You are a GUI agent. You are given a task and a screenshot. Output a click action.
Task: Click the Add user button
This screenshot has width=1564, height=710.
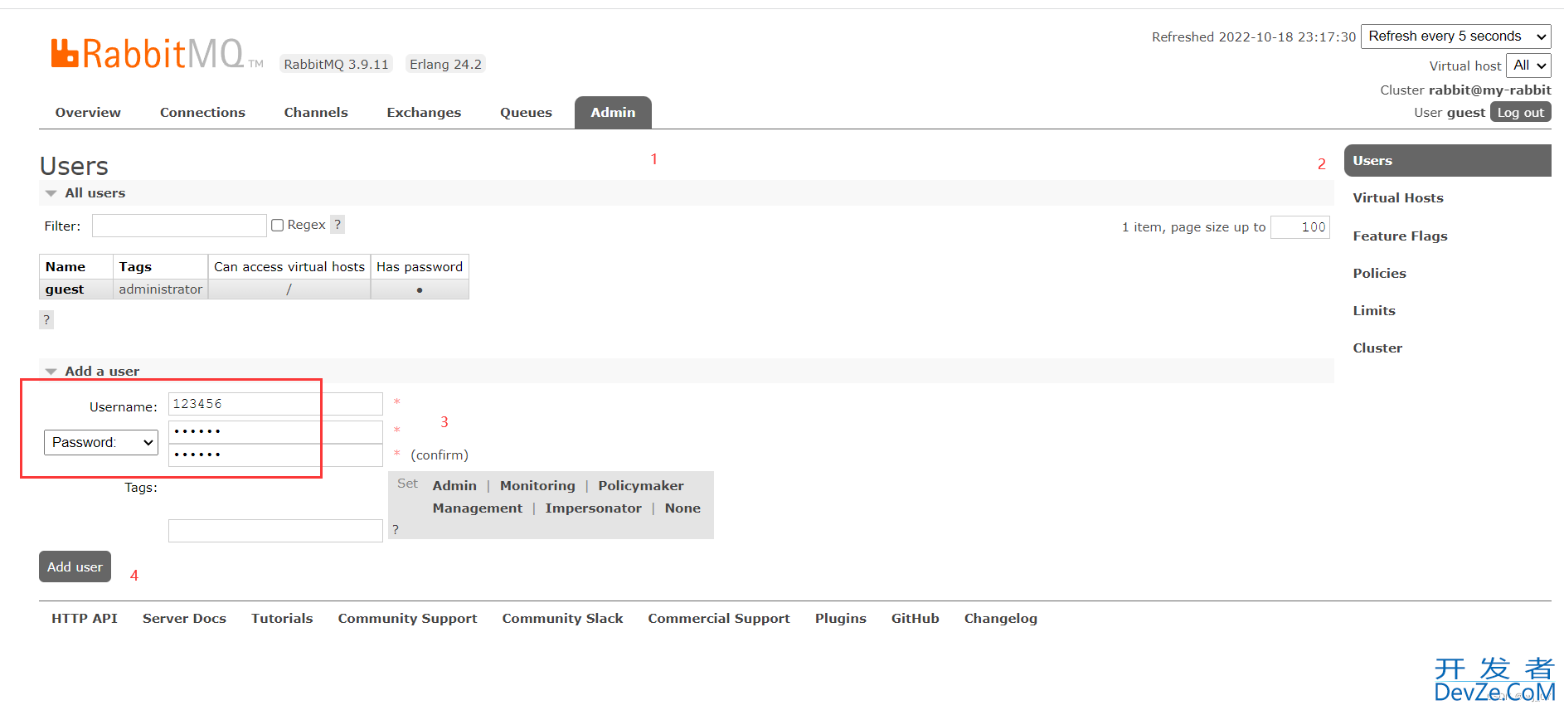pyautogui.click(x=75, y=567)
